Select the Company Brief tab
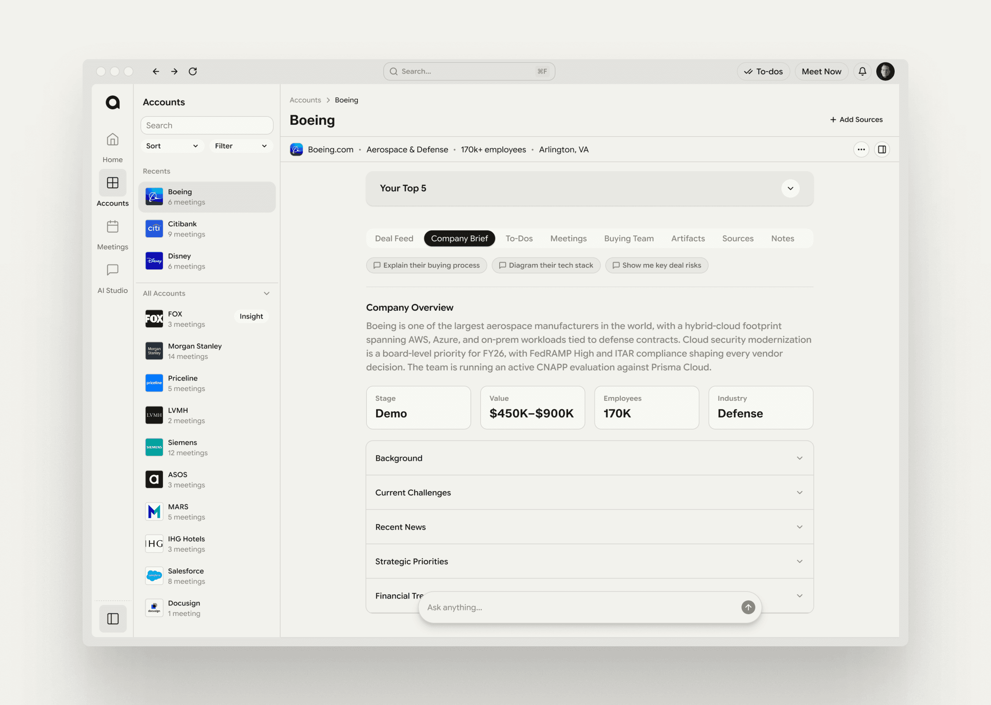The height and width of the screenshot is (705, 991). point(459,238)
